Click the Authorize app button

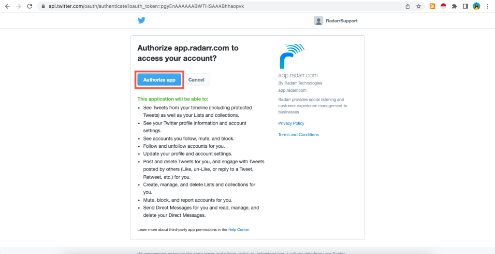pos(159,80)
